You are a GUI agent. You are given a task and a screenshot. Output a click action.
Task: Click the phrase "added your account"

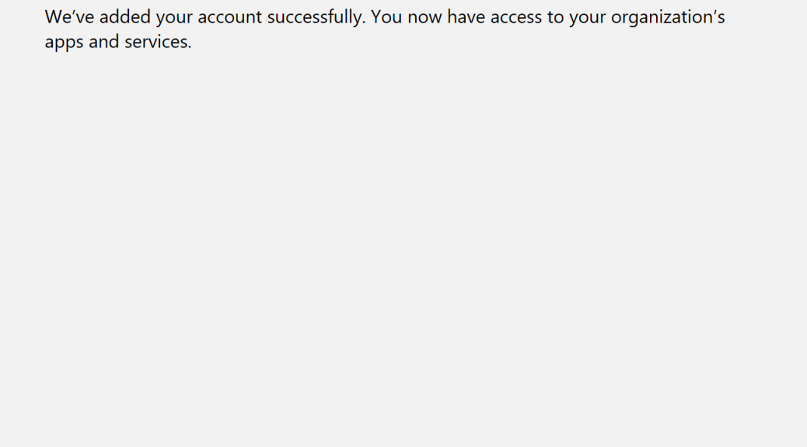(x=180, y=18)
